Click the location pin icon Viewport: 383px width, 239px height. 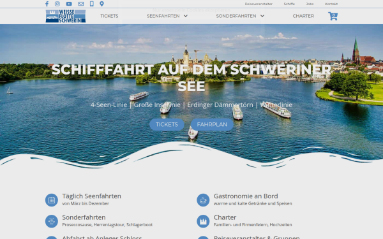[102, 4]
